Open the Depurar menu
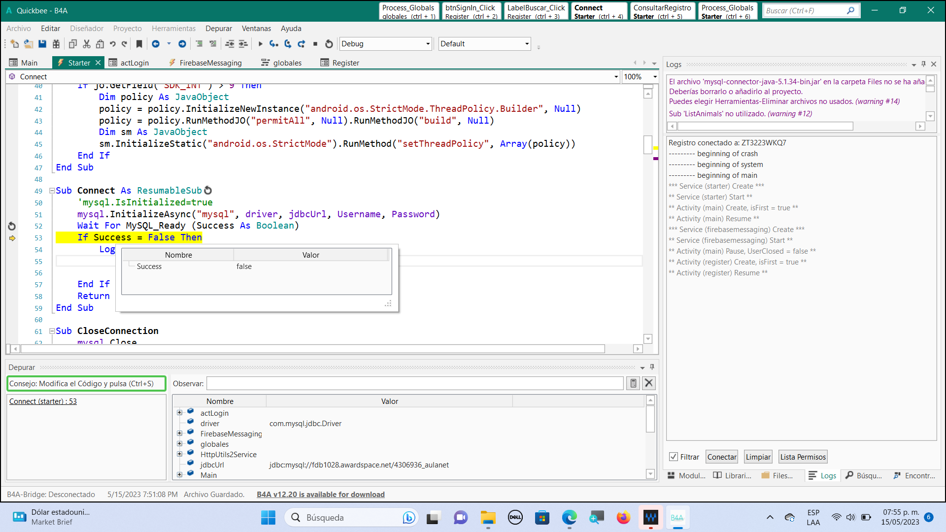Viewport: 946px width, 532px height. tap(218, 29)
